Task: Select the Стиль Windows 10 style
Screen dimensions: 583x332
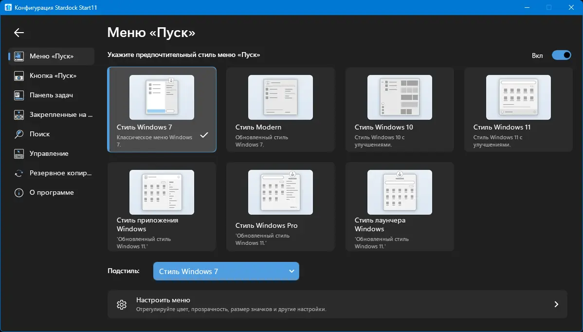Action: click(399, 110)
